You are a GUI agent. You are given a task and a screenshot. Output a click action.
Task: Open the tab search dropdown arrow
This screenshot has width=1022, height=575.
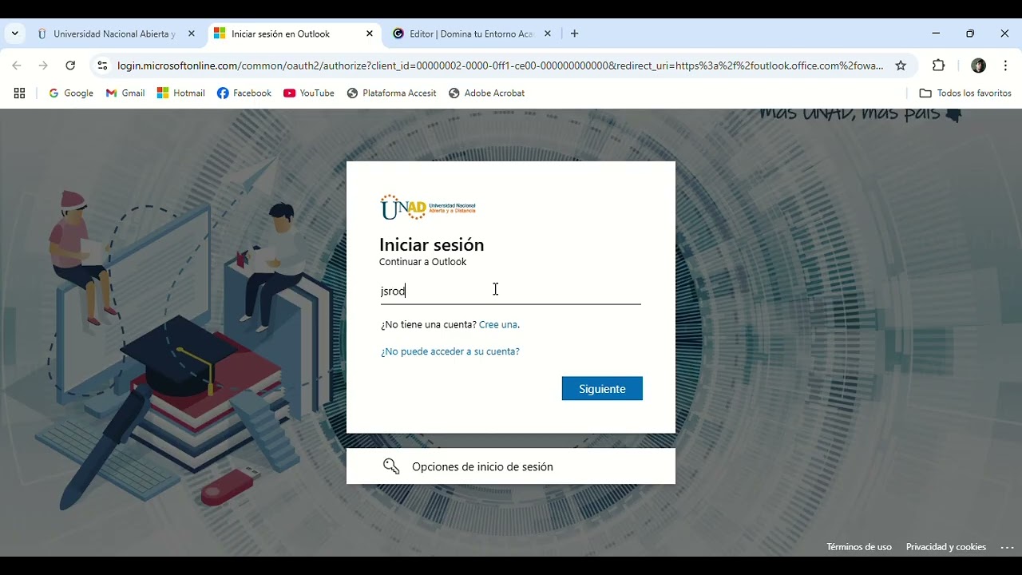(x=14, y=34)
